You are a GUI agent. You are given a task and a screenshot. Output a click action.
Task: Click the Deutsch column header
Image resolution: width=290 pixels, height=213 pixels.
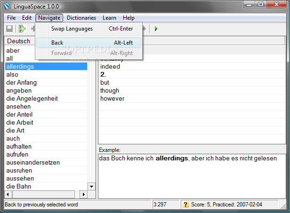20,41
